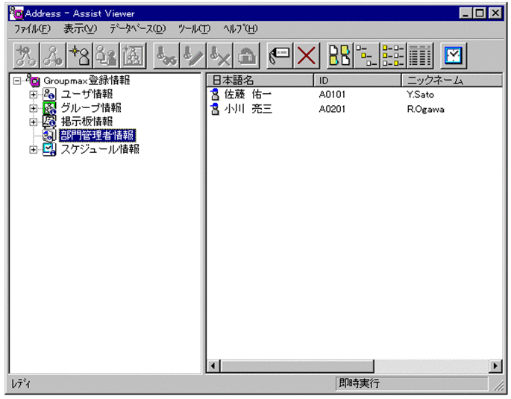Click the grayed two-person user icon
This screenshot has height=399, width=511.
pyautogui.click(x=106, y=56)
